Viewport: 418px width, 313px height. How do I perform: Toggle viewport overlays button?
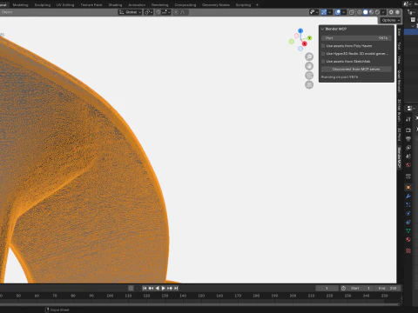(x=338, y=12)
